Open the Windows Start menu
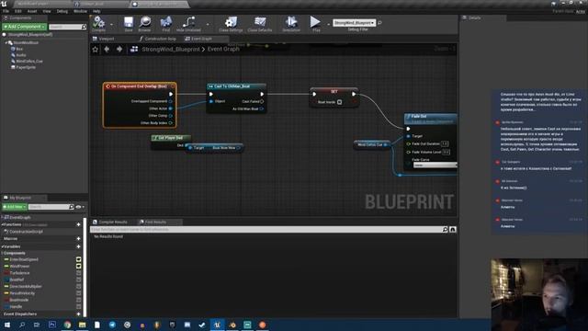Screen dimensions: 588x331 pos(7,325)
